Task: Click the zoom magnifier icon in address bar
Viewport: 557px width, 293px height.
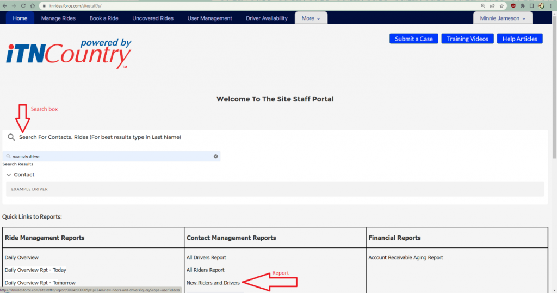Action: pos(483,5)
